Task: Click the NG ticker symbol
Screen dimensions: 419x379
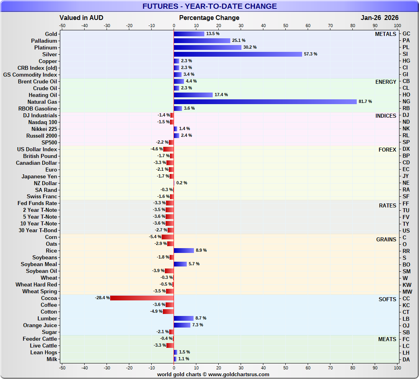Action: (x=406, y=102)
